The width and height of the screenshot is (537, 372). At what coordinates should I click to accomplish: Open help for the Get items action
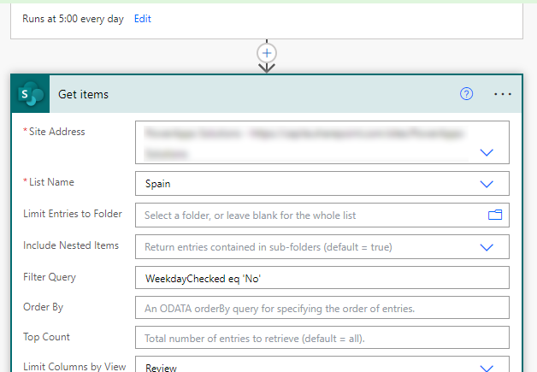coord(466,94)
